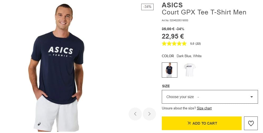Click the fifth yellow rating star

pyautogui.click(x=184, y=44)
